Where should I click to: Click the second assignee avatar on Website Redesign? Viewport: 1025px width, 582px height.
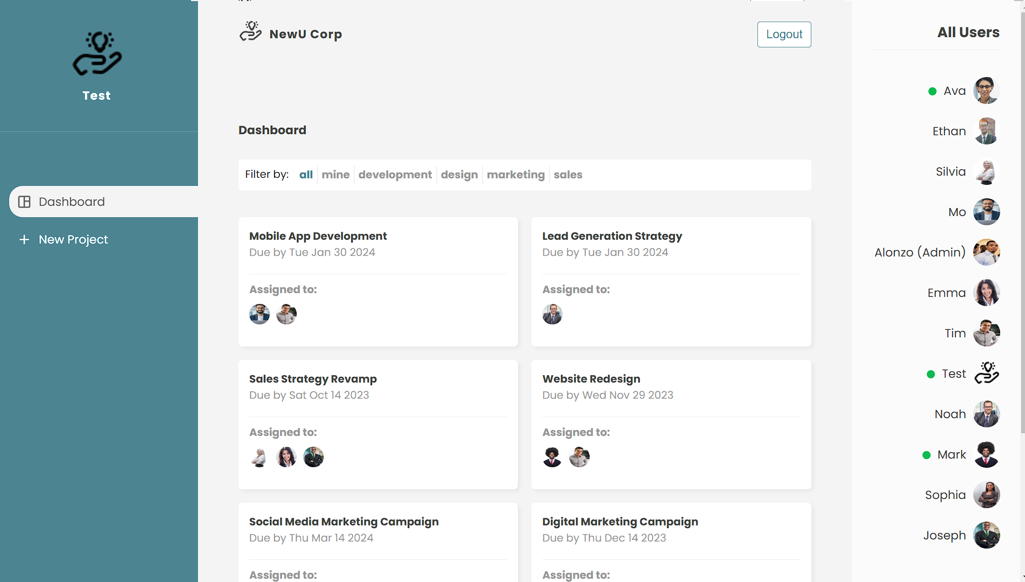click(x=579, y=456)
